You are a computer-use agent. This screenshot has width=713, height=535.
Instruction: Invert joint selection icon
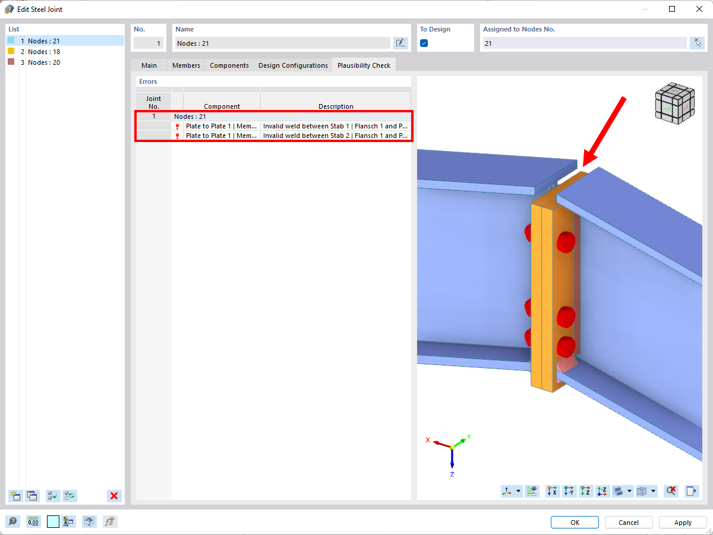coord(70,496)
